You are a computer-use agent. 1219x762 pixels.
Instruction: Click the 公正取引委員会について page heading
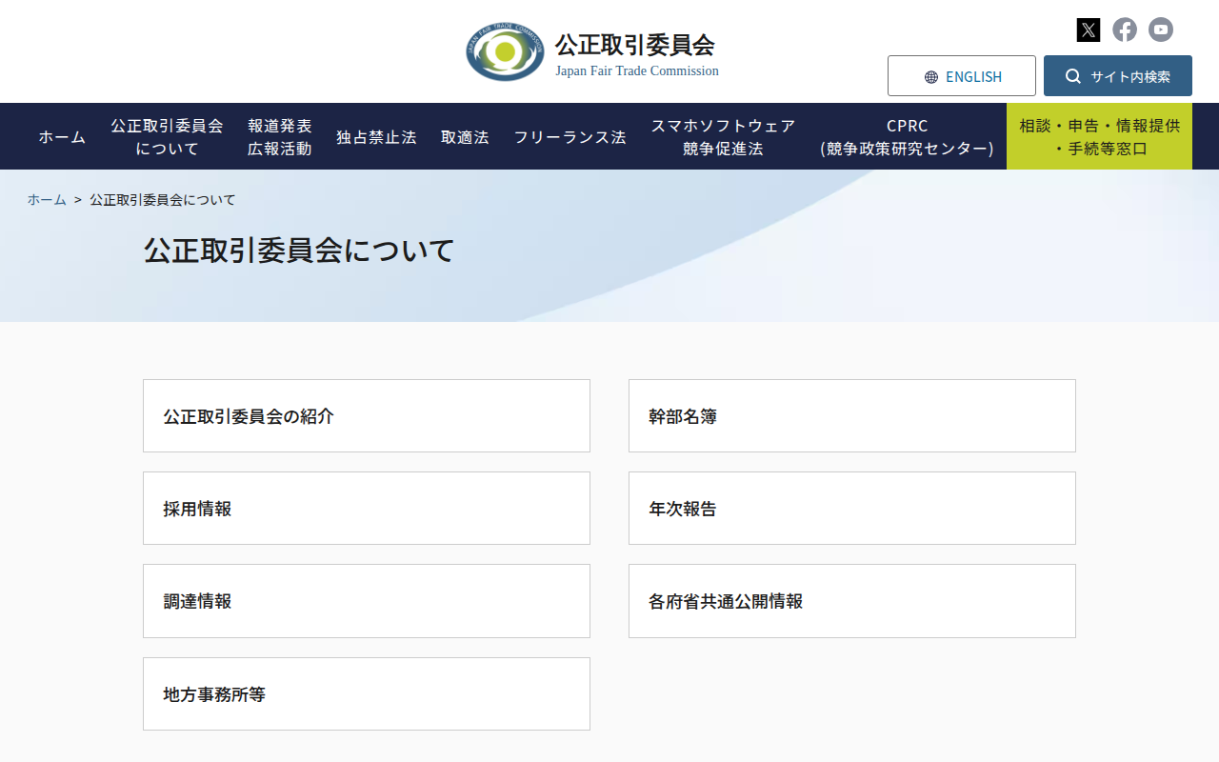[299, 251]
